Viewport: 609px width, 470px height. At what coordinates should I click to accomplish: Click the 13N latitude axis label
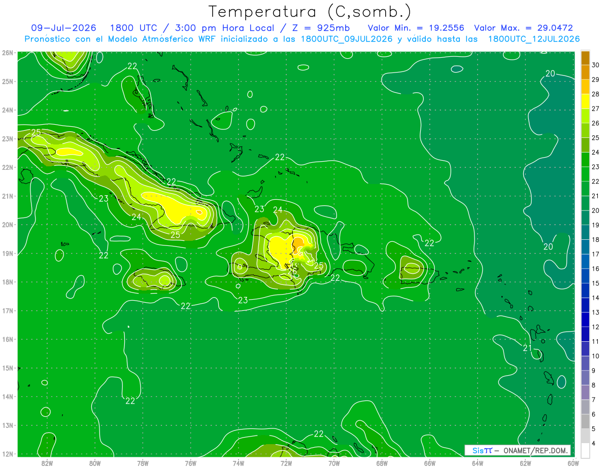pos(7,425)
